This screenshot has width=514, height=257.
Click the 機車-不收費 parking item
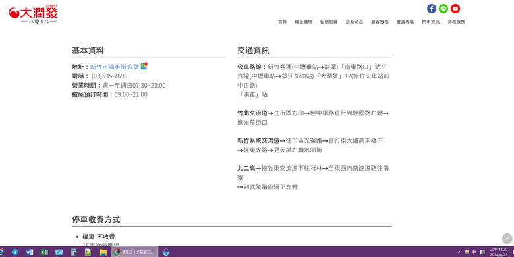tap(99, 237)
